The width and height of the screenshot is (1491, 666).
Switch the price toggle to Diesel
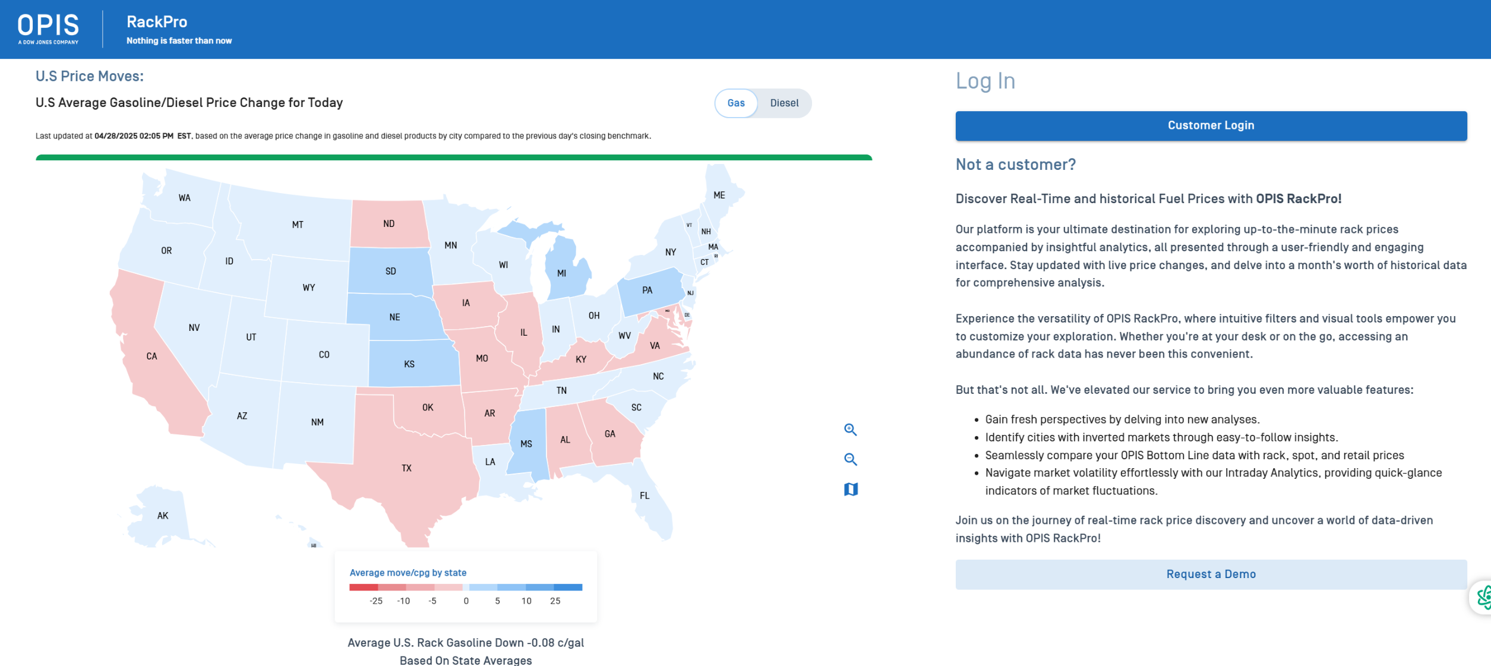point(784,103)
